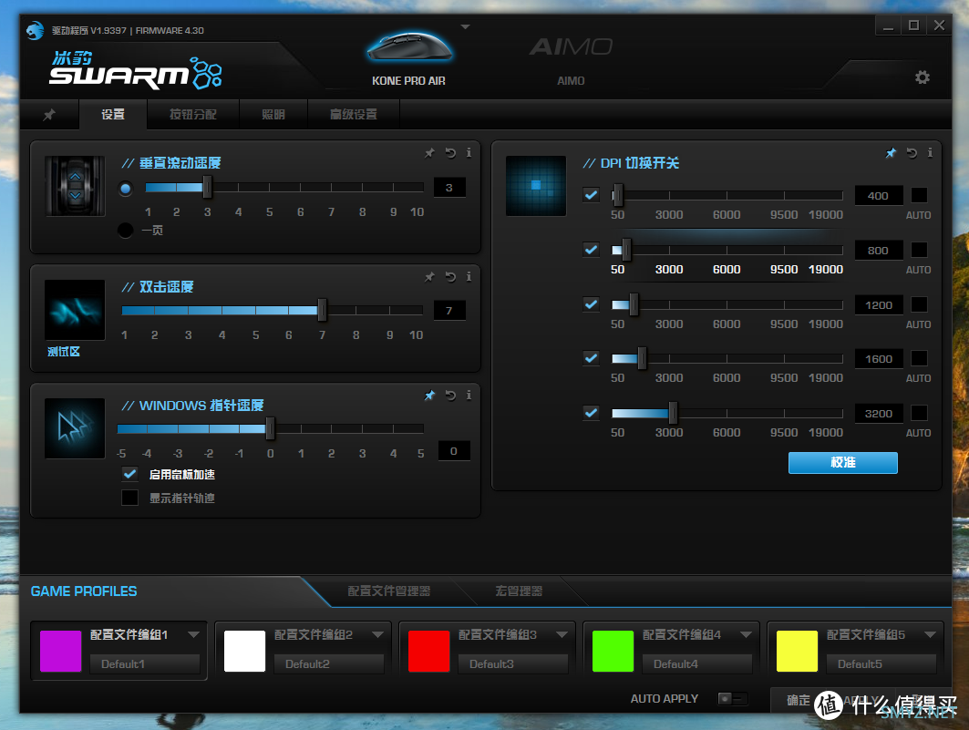Select the one page scroll radio button
This screenshot has height=730, width=969.
pos(126,231)
